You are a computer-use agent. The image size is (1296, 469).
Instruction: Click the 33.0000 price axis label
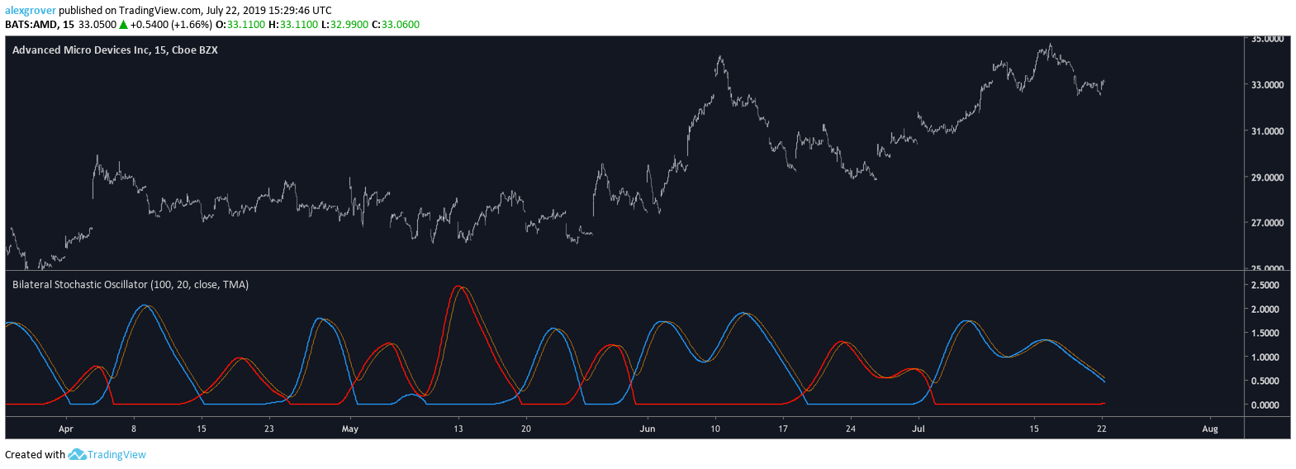pyautogui.click(x=1267, y=85)
